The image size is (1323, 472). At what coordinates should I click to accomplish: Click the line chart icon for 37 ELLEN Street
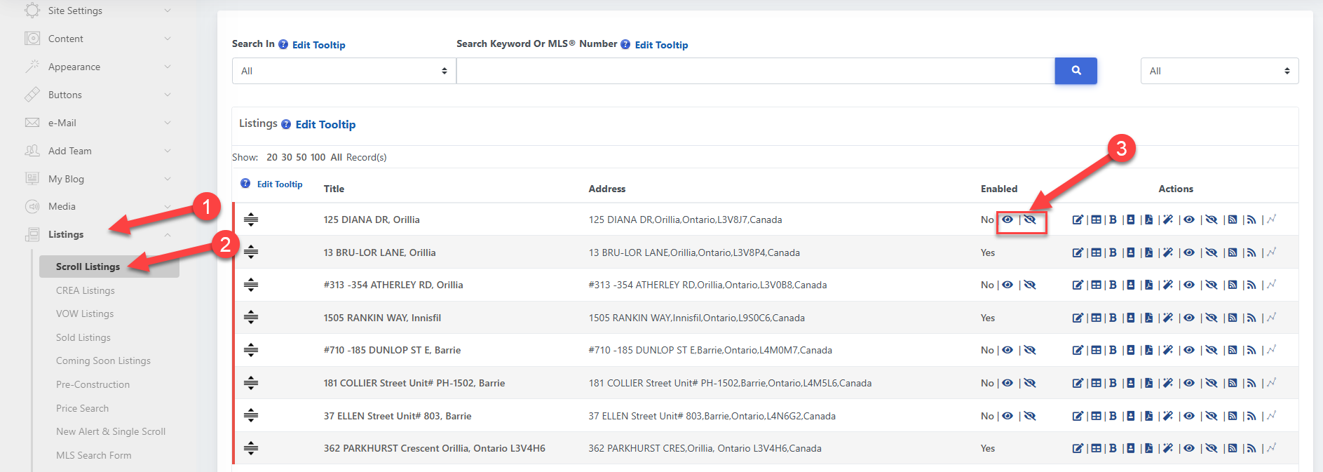tap(1271, 415)
